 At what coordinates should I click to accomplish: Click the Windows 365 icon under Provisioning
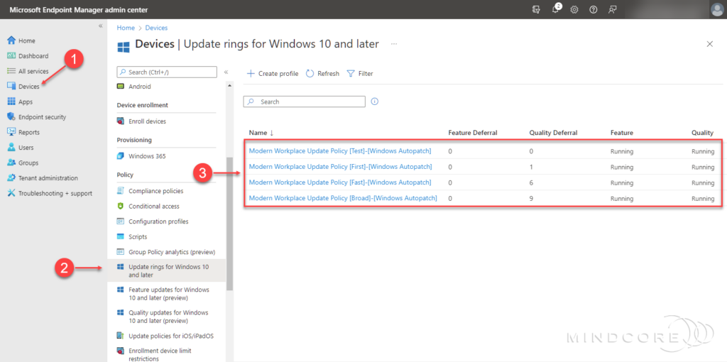tap(121, 156)
